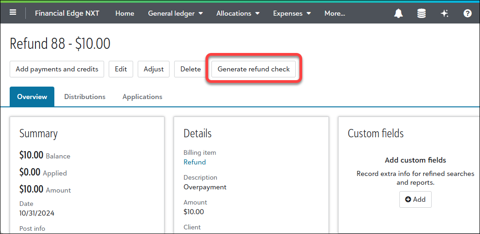Open the help question mark icon
Screen dimensions: 480x234
(468, 13)
